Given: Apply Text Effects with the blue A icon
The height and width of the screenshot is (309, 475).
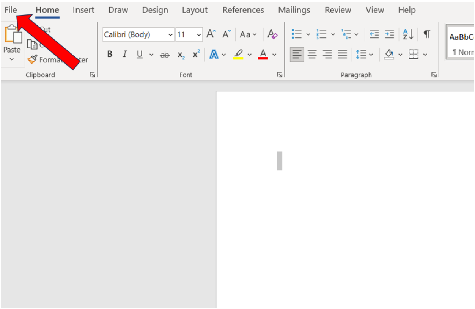Looking at the screenshot, I should (214, 55).
